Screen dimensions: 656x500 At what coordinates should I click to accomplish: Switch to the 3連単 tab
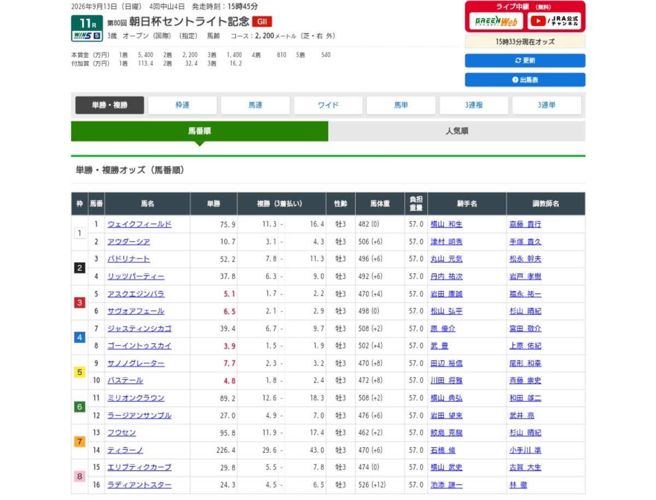pyautogui.click(x=547, y=105)
